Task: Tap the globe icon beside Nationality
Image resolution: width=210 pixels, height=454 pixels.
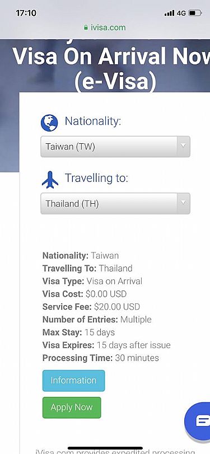Action: (49, 123)
